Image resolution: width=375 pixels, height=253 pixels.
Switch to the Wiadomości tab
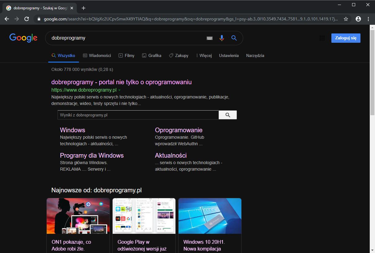pos(97,55)
